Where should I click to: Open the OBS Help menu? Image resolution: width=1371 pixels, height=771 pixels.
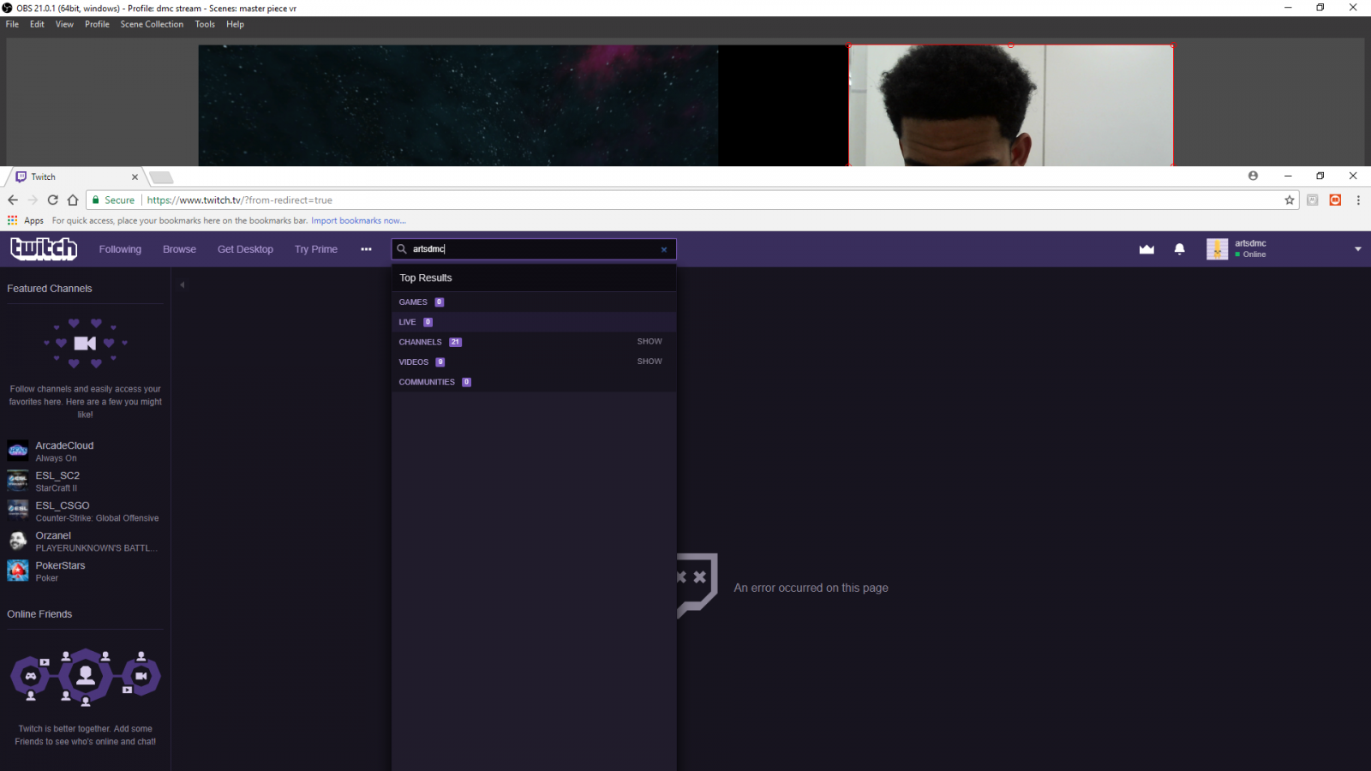235,24
